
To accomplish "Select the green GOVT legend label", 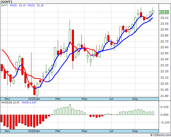I will pos(5,6).
